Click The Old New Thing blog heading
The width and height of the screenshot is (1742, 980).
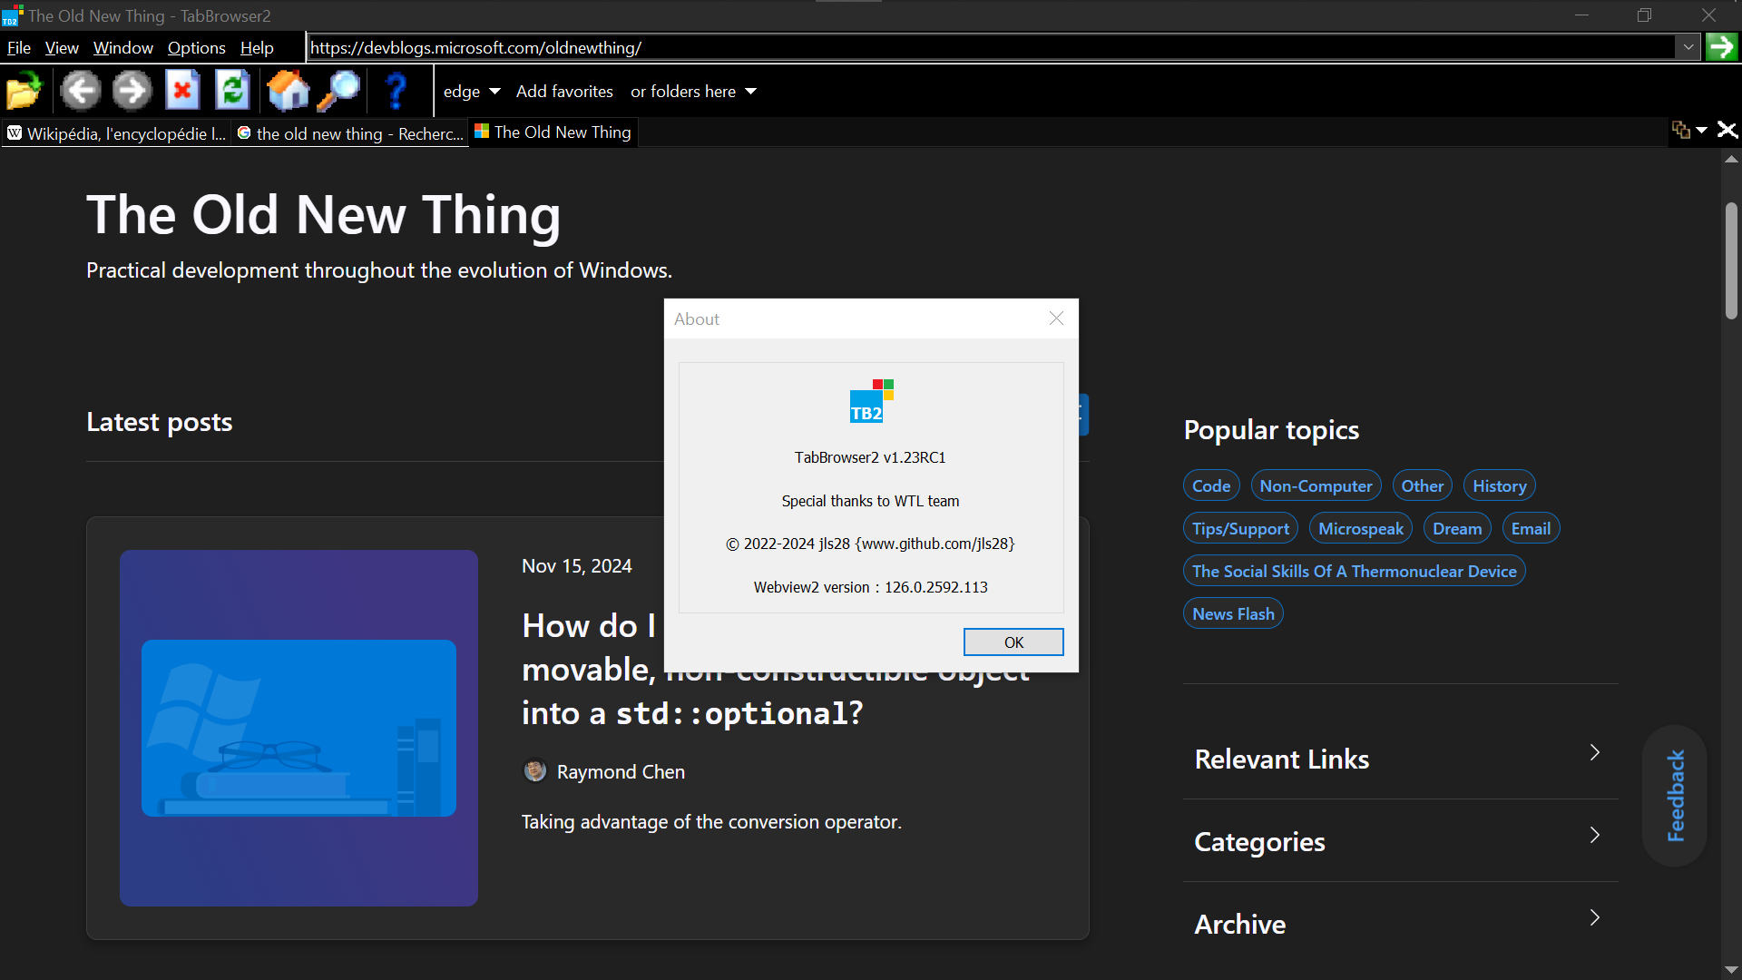tap(324, 215)
